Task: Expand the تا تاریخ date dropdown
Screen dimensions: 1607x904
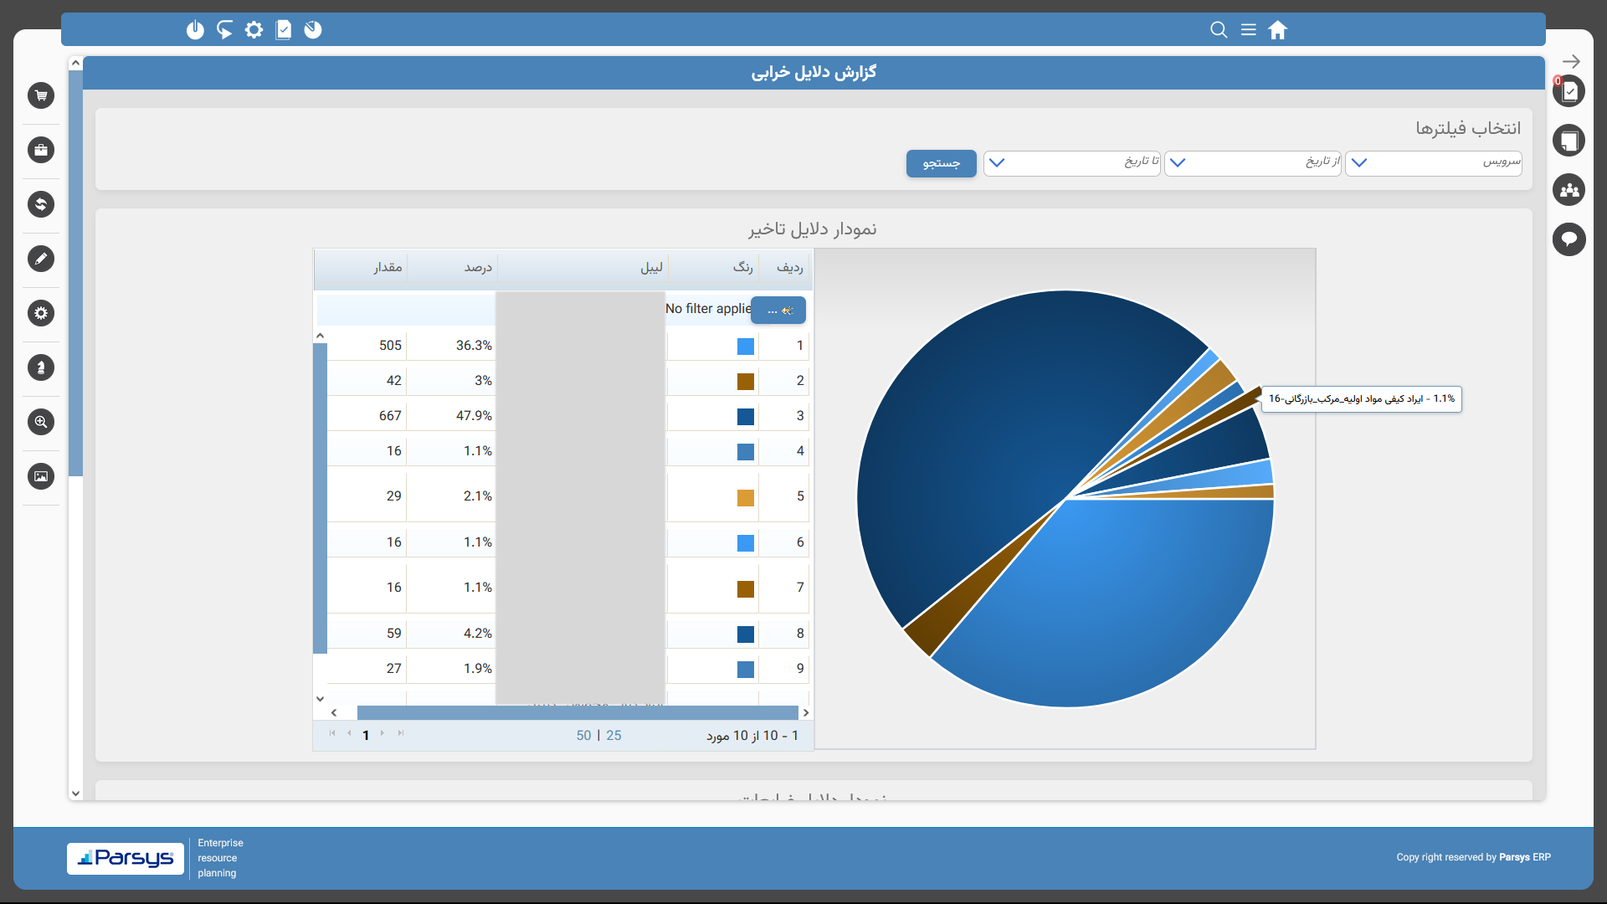Action: pos(996,162)
